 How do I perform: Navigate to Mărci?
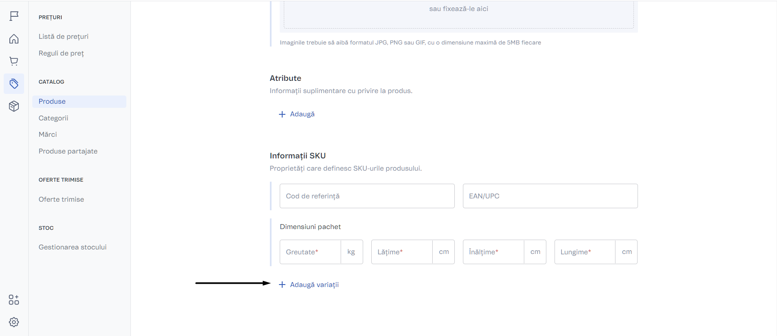coord(47,134)
